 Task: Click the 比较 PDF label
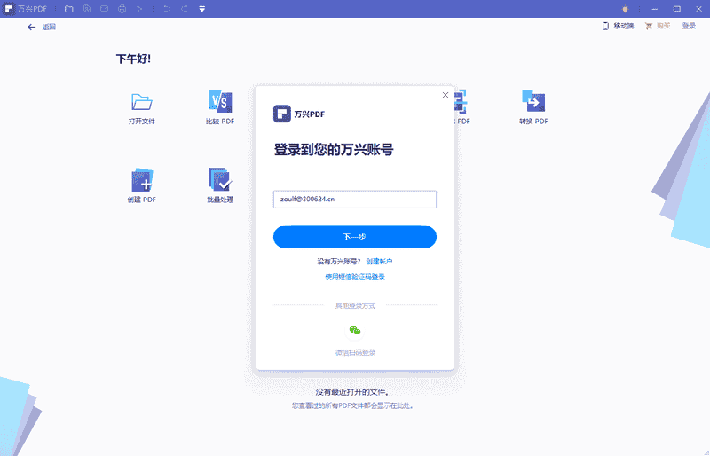(220, 122)
